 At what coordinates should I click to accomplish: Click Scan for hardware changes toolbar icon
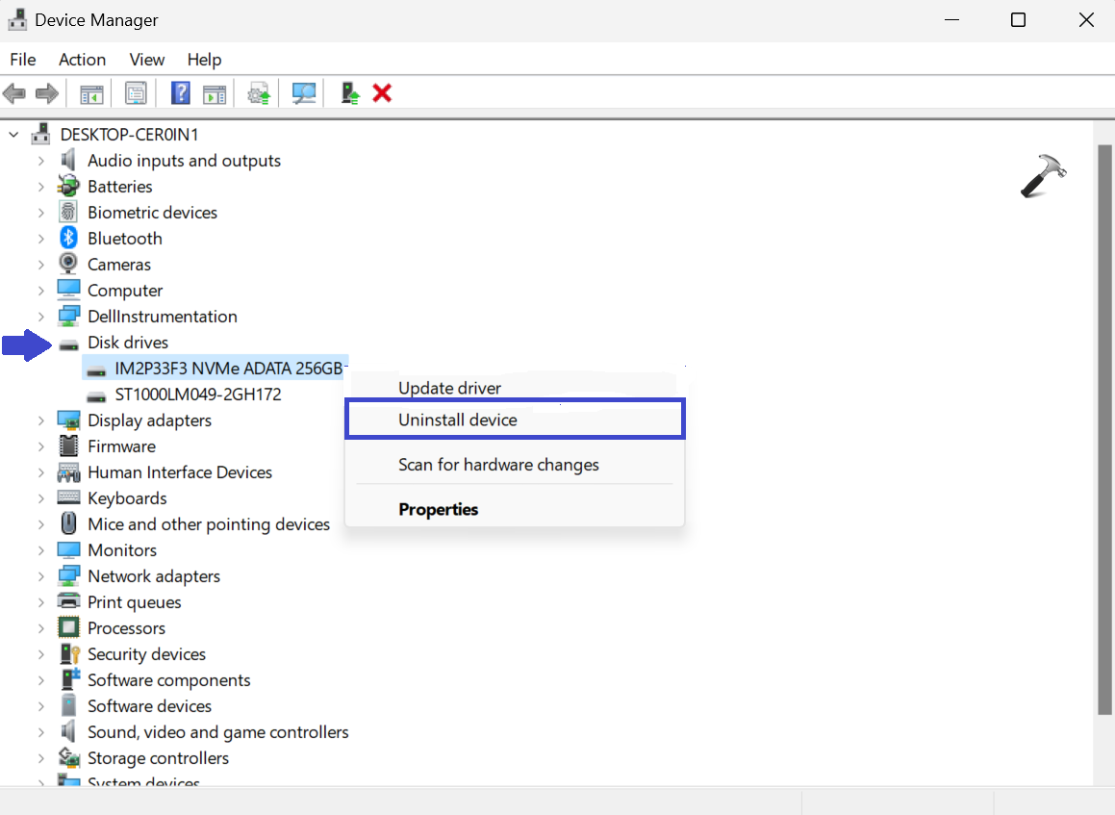(x=304, y=93)
